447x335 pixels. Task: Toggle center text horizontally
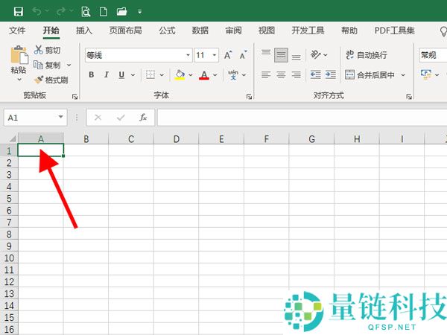[x=281, y=74]
